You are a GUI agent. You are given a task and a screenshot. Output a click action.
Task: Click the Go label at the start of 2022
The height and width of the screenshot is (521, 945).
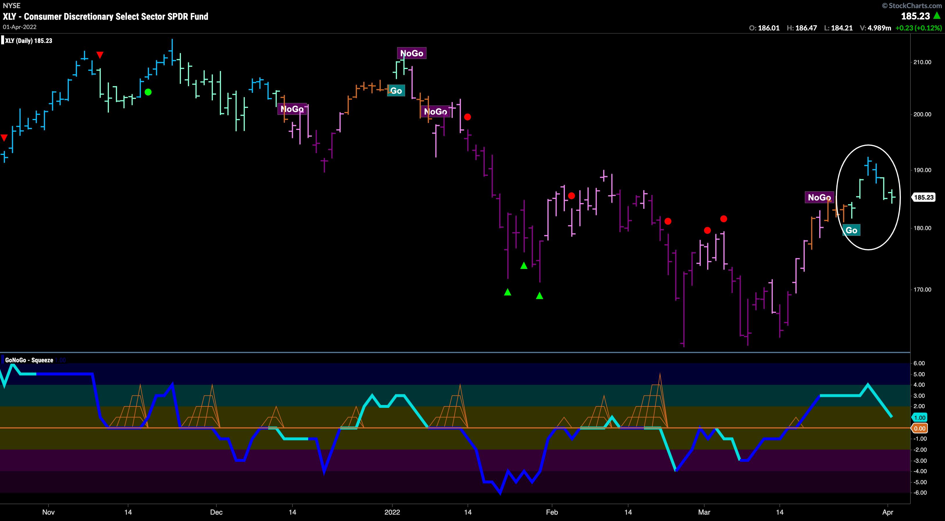[396, 91]
